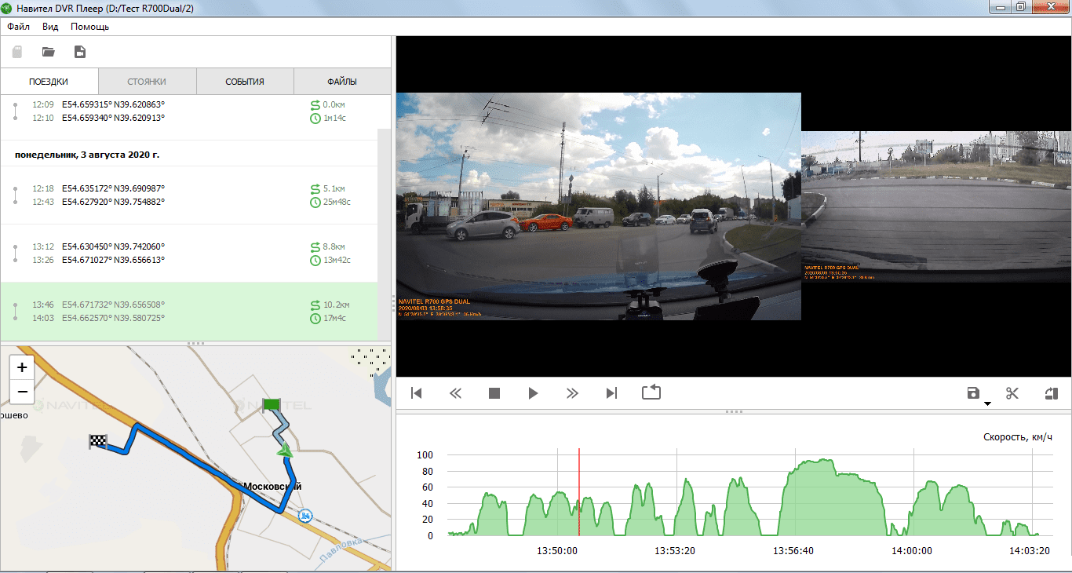Screen dimensions: 1072x573
Task: Toggle the loop/repeat playback icon
Action: tap(651, 392)
